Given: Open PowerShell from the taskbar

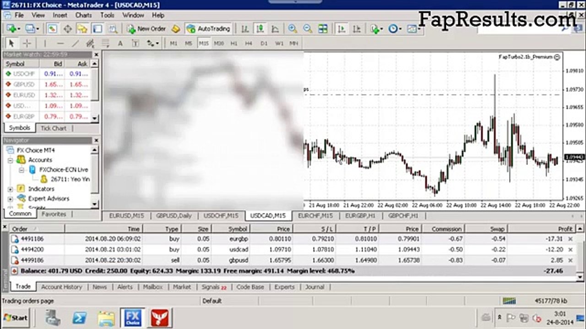Looking at the screenshot, I should click(x=80, y=317).
